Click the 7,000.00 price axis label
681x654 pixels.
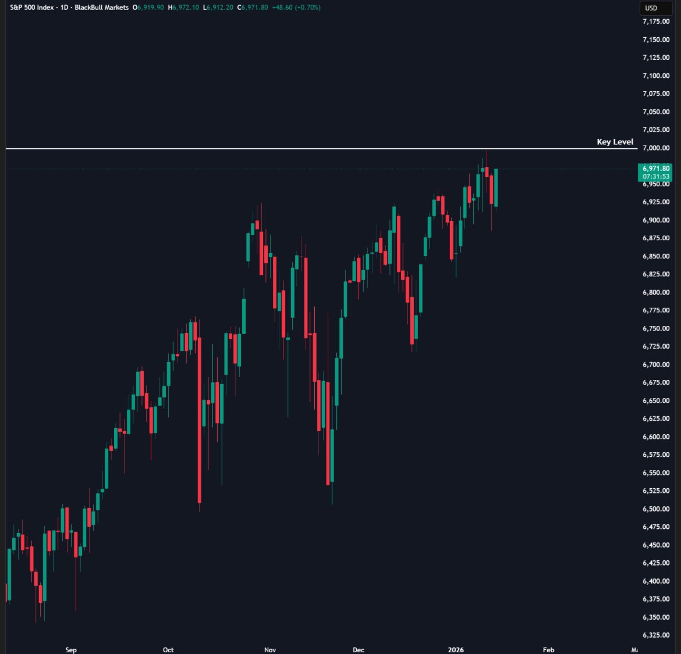pos(656,148)
